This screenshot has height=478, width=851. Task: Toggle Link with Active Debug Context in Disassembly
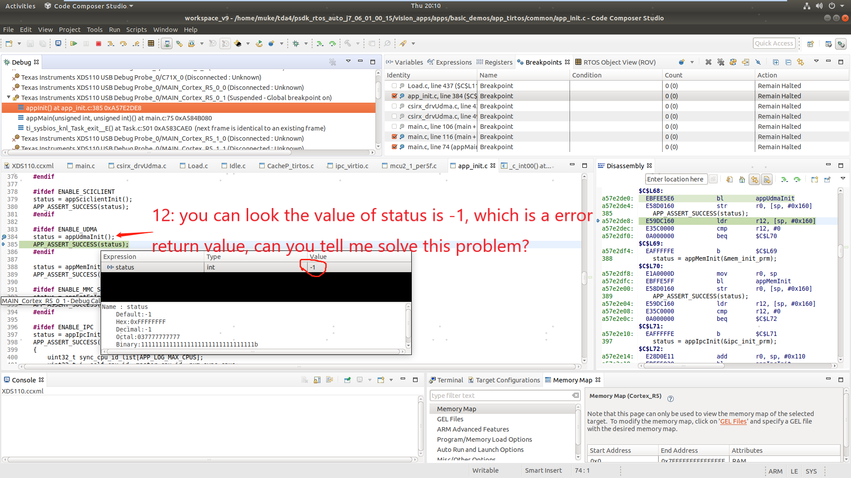[x=754, y=179]
